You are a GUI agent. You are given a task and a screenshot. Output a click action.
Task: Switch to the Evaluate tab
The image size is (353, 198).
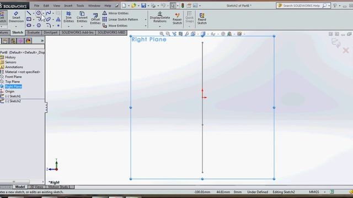coord(33,32)
